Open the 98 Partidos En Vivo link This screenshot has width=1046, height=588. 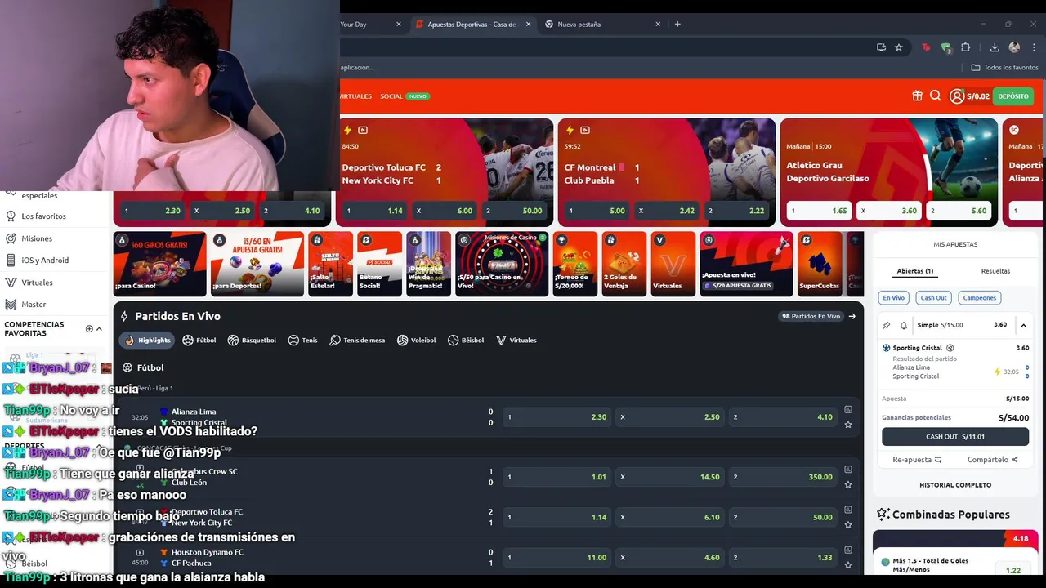point(818,316)
